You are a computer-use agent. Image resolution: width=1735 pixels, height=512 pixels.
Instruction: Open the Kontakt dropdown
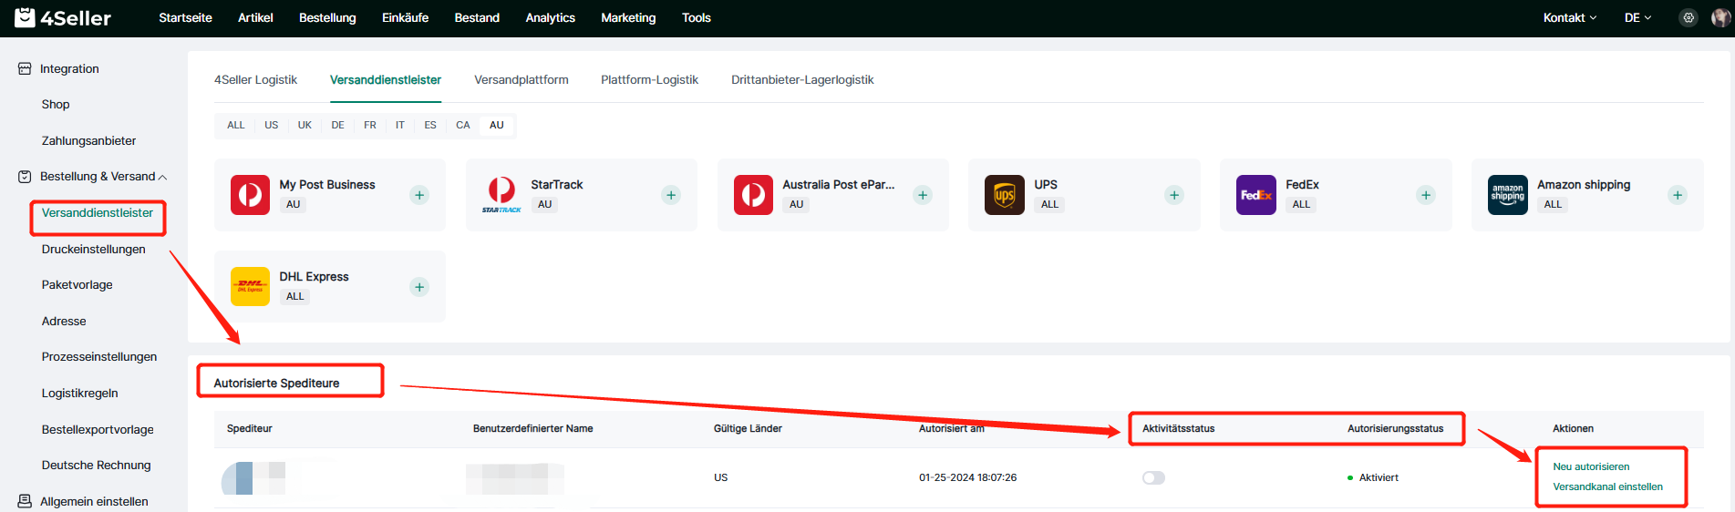pos(1569,18)
